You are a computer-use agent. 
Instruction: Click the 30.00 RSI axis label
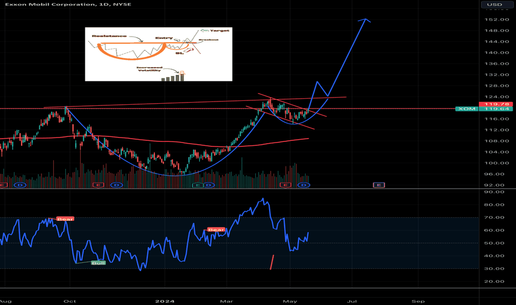[x=494, y=268]
